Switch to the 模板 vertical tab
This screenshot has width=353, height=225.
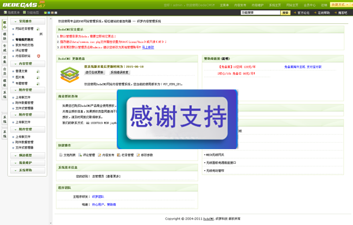(4, 83)
